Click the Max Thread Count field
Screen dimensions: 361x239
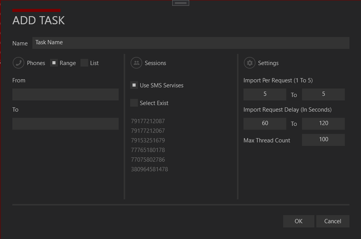[x=323, y=140]
